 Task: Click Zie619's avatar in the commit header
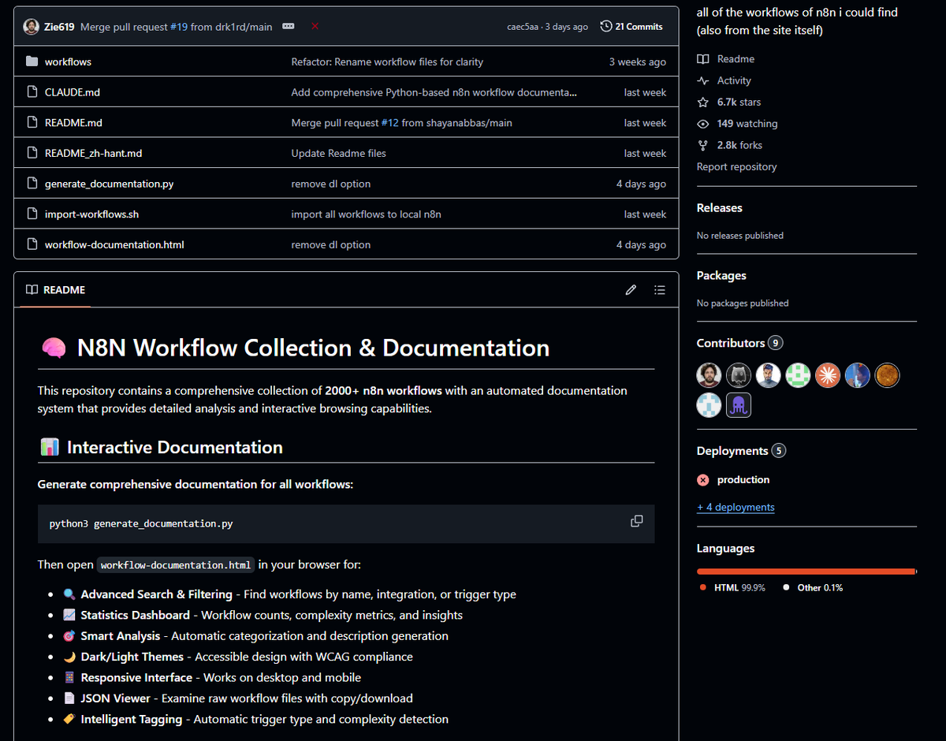pyautogui.click(x=32, y=27)
